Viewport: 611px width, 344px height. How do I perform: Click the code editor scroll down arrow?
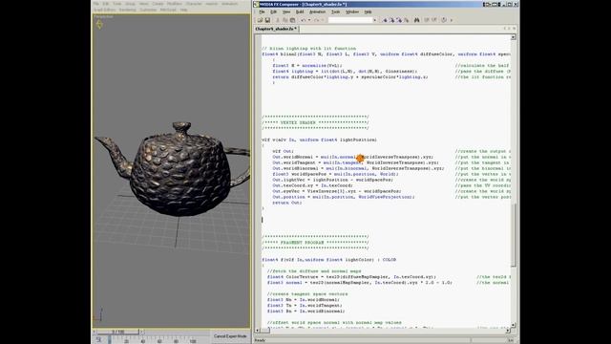514,325
